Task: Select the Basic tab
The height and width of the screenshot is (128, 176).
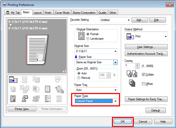Action: tap(26, 12)
